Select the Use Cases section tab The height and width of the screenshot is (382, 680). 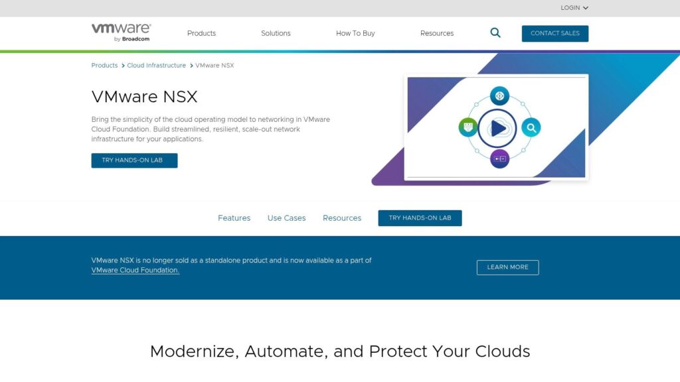point(286,218)
